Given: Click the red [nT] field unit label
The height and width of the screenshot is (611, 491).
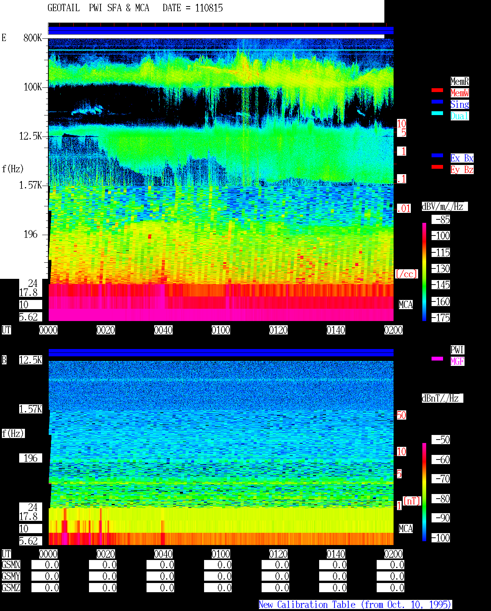Looking at the screenshot, I should tap(412, 501).
